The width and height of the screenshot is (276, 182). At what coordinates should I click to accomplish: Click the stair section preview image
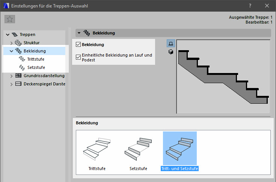223,77
